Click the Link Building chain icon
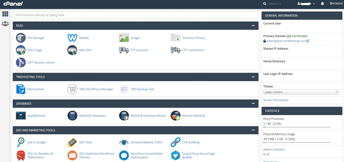The width and height of the screenshot is (344, 162). [x=176, y=142]
